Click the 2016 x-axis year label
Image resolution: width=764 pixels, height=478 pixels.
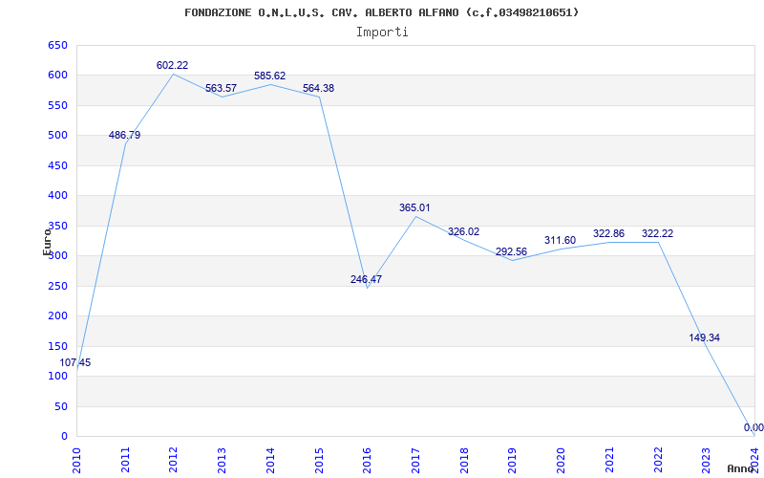point(368,460)
